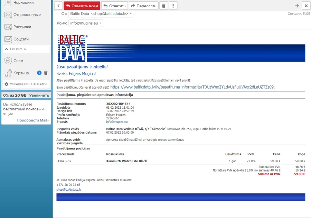Open the three-dot more actions menu

173,6
